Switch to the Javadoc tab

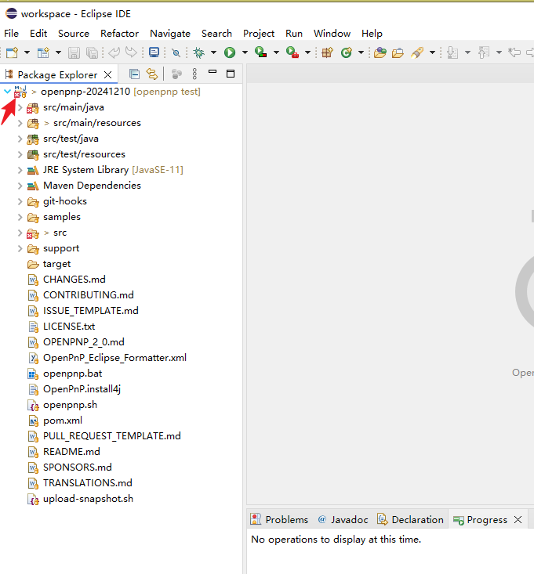(343, 520)
